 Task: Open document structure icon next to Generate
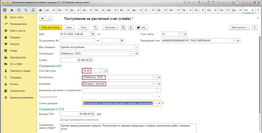(123, 27)
